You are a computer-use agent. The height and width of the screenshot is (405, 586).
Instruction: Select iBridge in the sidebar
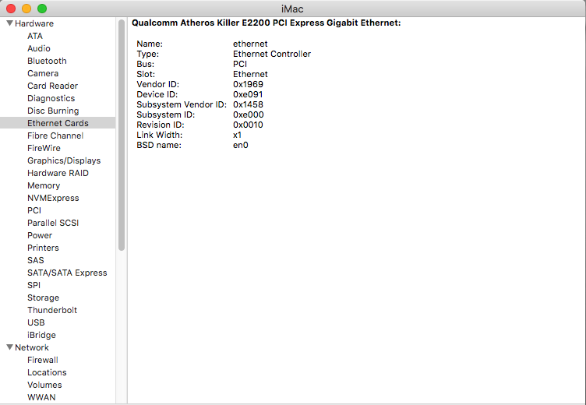click(41, 335)
